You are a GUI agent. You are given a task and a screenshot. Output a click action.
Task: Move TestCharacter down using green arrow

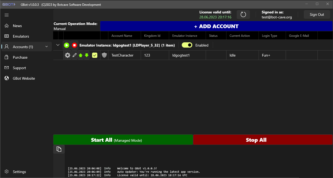point(87,55)
